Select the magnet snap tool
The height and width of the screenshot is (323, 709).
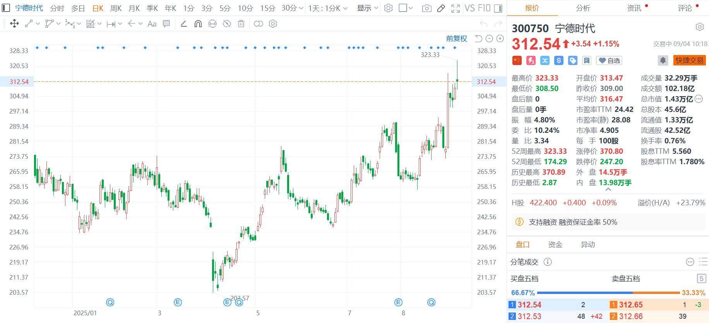(198, 24)
